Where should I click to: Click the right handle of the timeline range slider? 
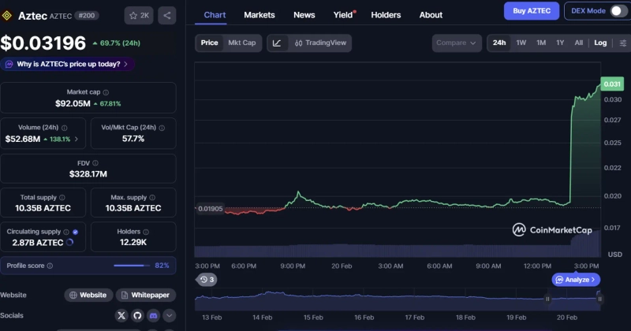tap(599, 298)
